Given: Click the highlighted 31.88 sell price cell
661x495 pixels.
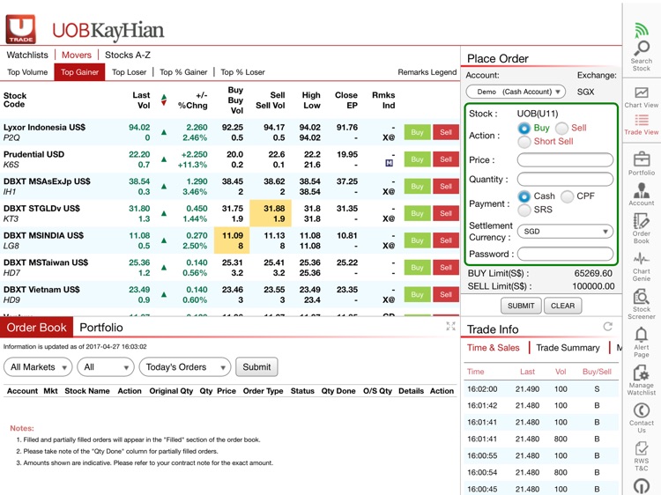Looking at the screenshot, I should tap(271, 213).
